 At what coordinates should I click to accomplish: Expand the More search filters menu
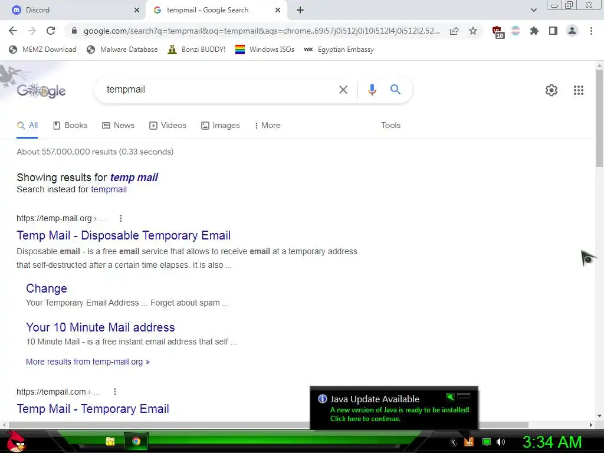click(267, 125)
